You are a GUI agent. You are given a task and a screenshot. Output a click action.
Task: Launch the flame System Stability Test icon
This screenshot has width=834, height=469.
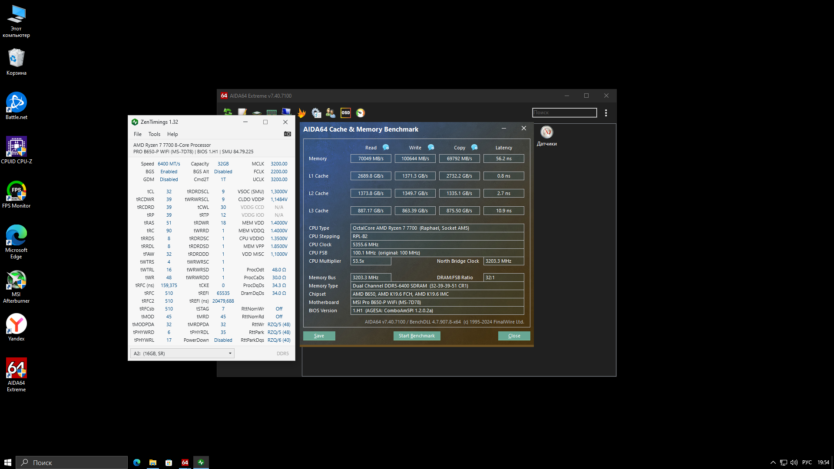click(x=301, y=113)
